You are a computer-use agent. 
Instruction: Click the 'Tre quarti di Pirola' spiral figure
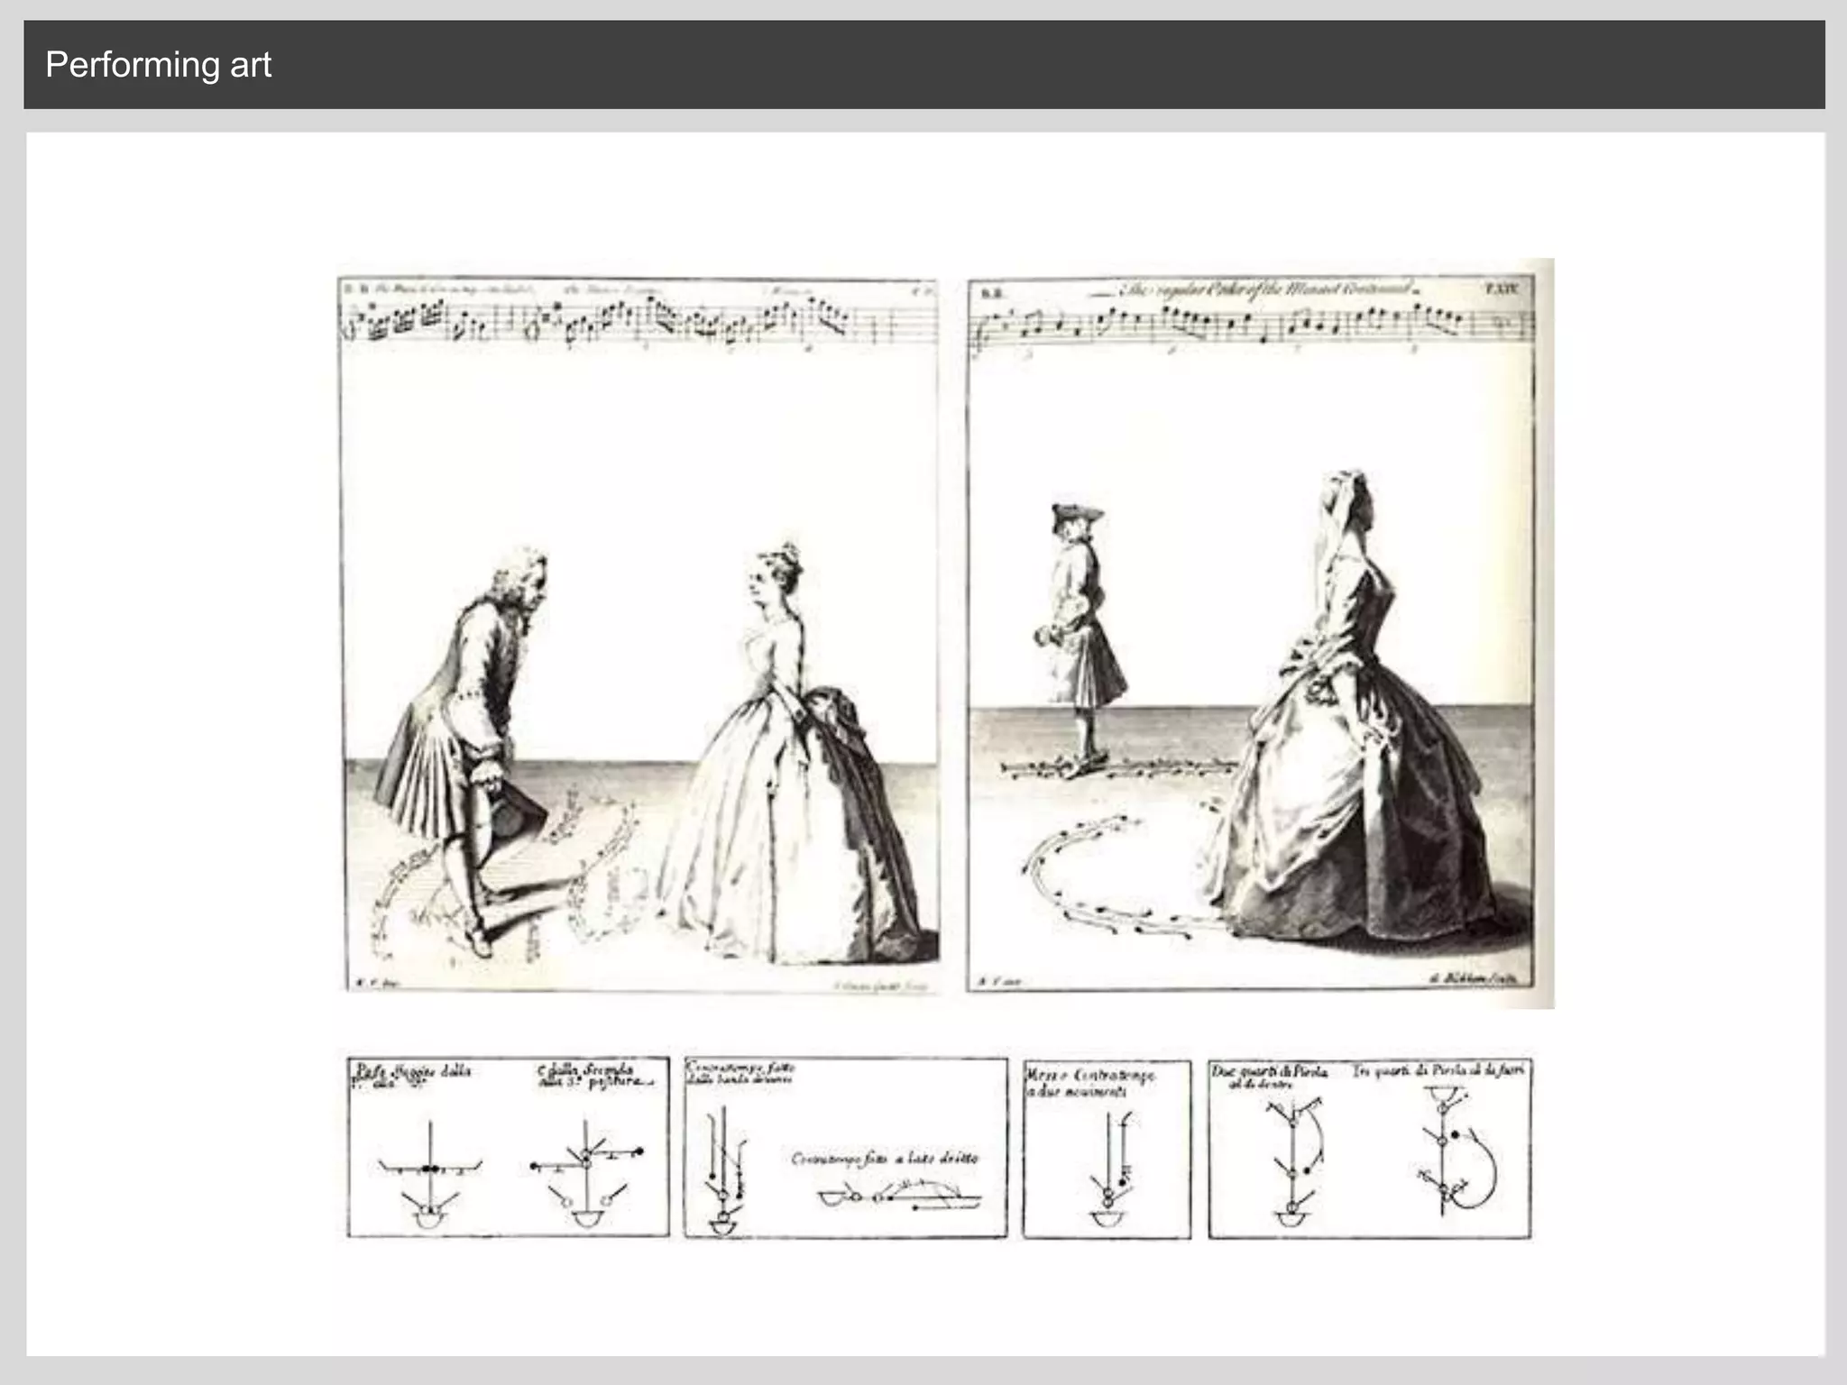(x=1456, y=1159)
